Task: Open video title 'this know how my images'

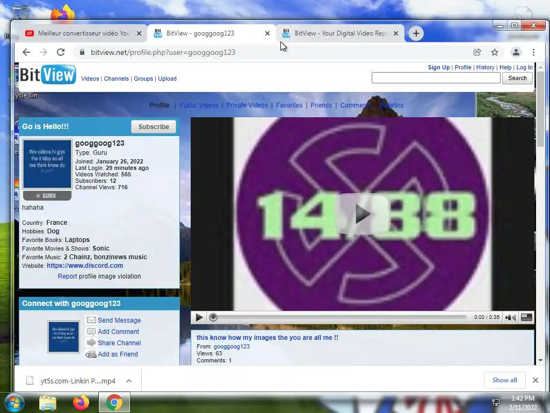Action: tap(267, 338)
